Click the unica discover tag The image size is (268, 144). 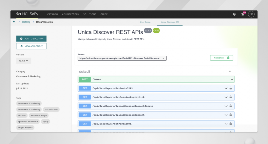(51, 109)
